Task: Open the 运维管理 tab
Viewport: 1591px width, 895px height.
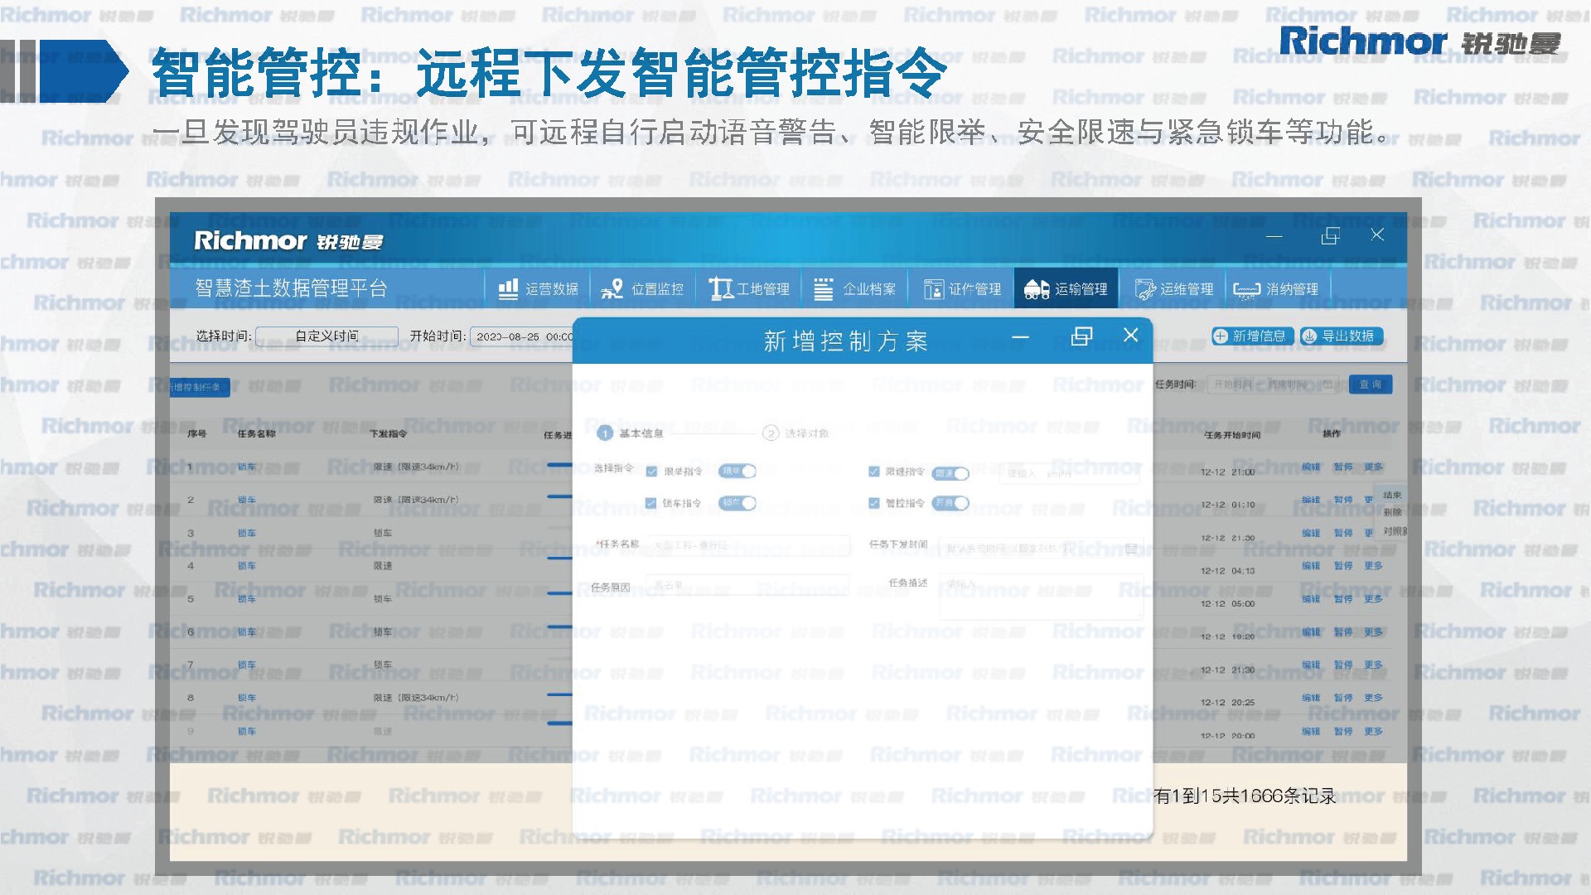Action: pyautogui.click(x=1173, y=288)
